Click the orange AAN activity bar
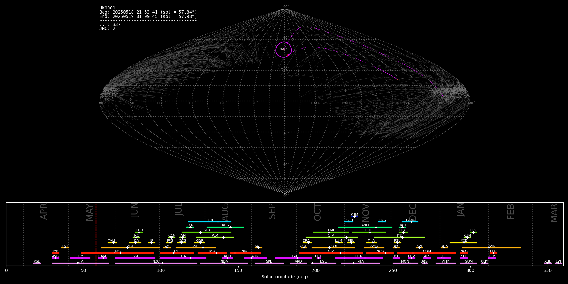 pyautogui.click(x=491, y=248)
